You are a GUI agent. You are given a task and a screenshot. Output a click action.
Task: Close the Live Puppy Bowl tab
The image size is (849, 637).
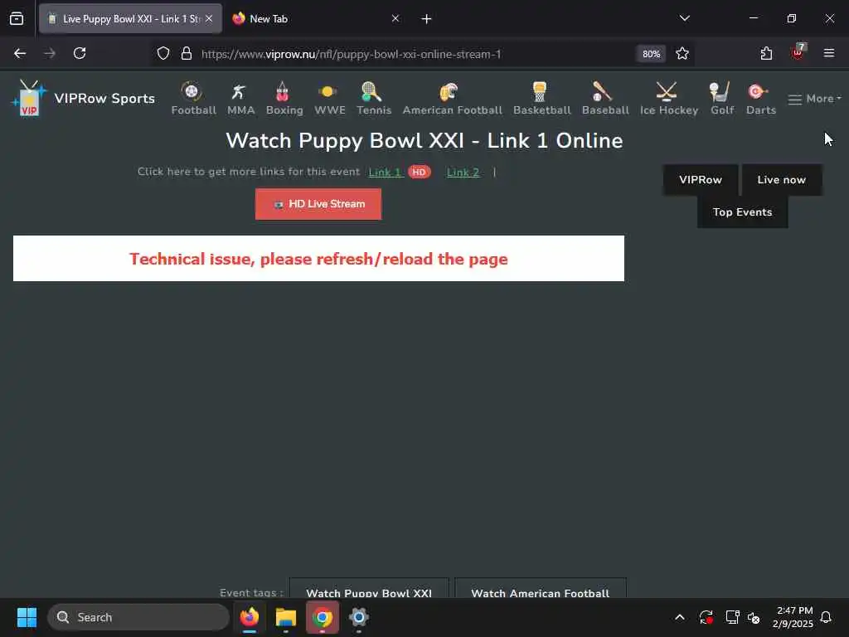click(209, 18)
